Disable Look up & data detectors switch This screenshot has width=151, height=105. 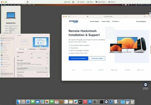pyautogui.click(x=47, y=68)
